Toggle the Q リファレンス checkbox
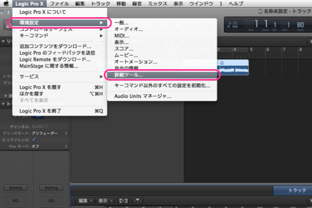Screen dimensions: 312x208 pyautogui.click(x=34, y=139)
